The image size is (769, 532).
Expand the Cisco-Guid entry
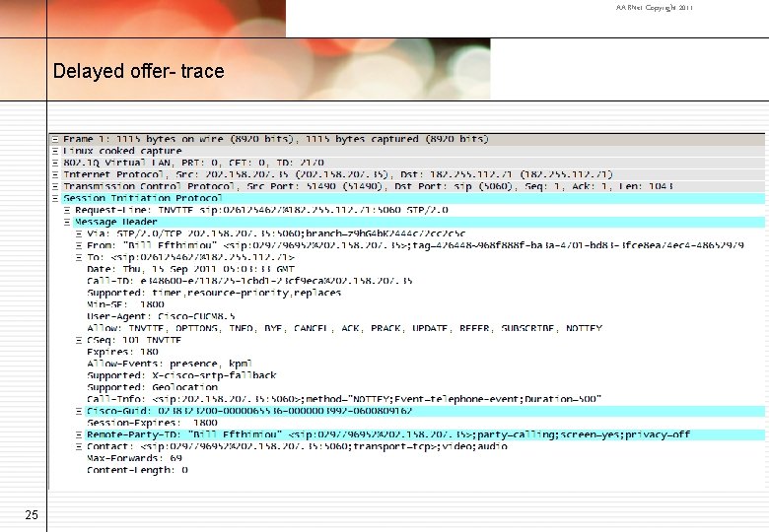tap(79, 411)
